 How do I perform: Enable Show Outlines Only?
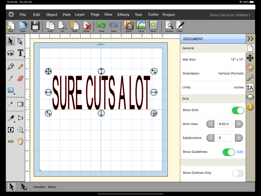tap(238, 173)
